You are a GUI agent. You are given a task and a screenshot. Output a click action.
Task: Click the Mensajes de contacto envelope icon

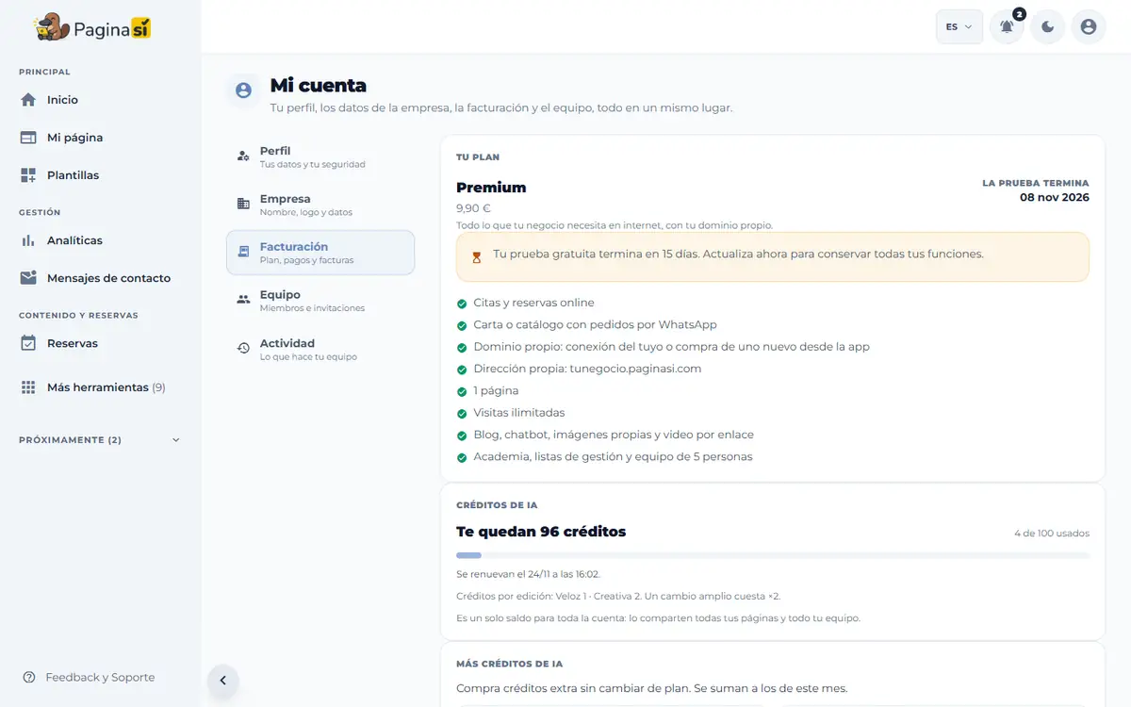point(28,278)
